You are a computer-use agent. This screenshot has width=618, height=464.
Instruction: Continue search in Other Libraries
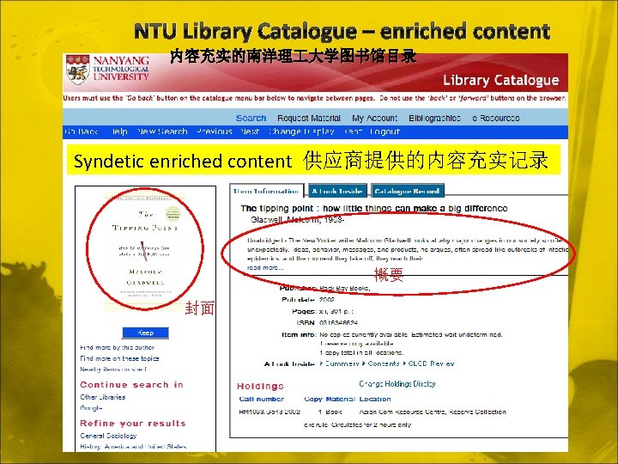click(x=102, y=397)
